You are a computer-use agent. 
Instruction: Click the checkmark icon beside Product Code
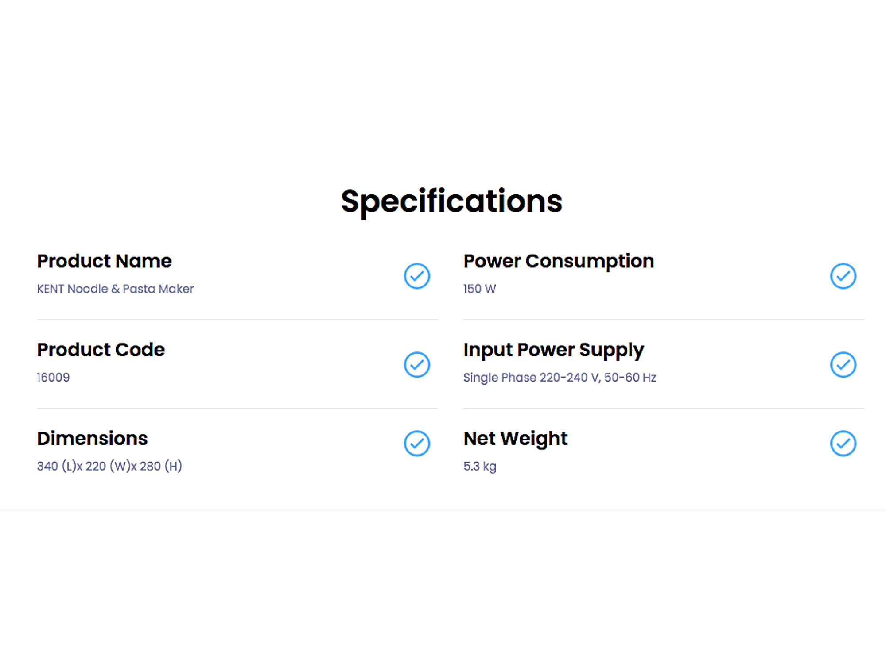point(417,364)
